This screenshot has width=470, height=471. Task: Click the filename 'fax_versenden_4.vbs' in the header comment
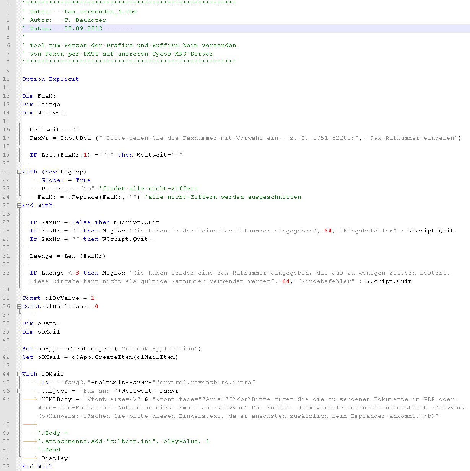[x=100, y=12]
